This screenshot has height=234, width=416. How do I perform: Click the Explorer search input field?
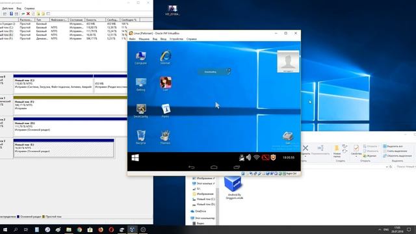point(405,166)
